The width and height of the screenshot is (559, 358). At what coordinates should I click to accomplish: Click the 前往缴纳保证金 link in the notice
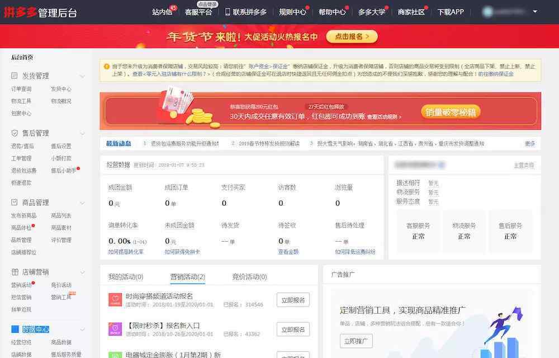(496, 74)
